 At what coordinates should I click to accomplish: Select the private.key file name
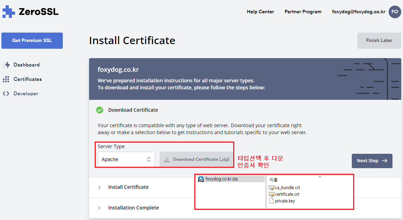285,201
